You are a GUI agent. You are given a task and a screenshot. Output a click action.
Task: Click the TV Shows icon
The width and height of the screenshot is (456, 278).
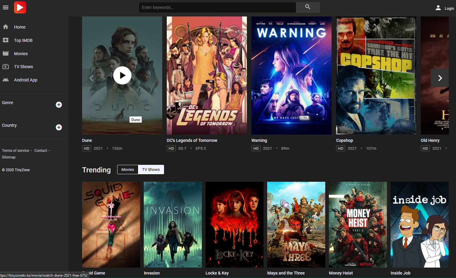(x=5, y=67)
